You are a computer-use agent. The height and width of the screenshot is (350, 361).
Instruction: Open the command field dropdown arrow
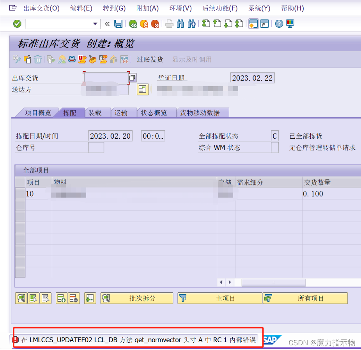tap(95, 24)
